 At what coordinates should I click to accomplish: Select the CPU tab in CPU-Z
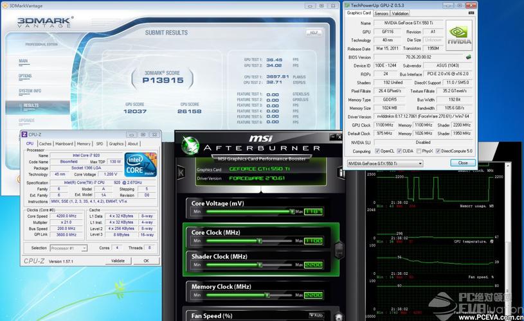coord(30,143)
